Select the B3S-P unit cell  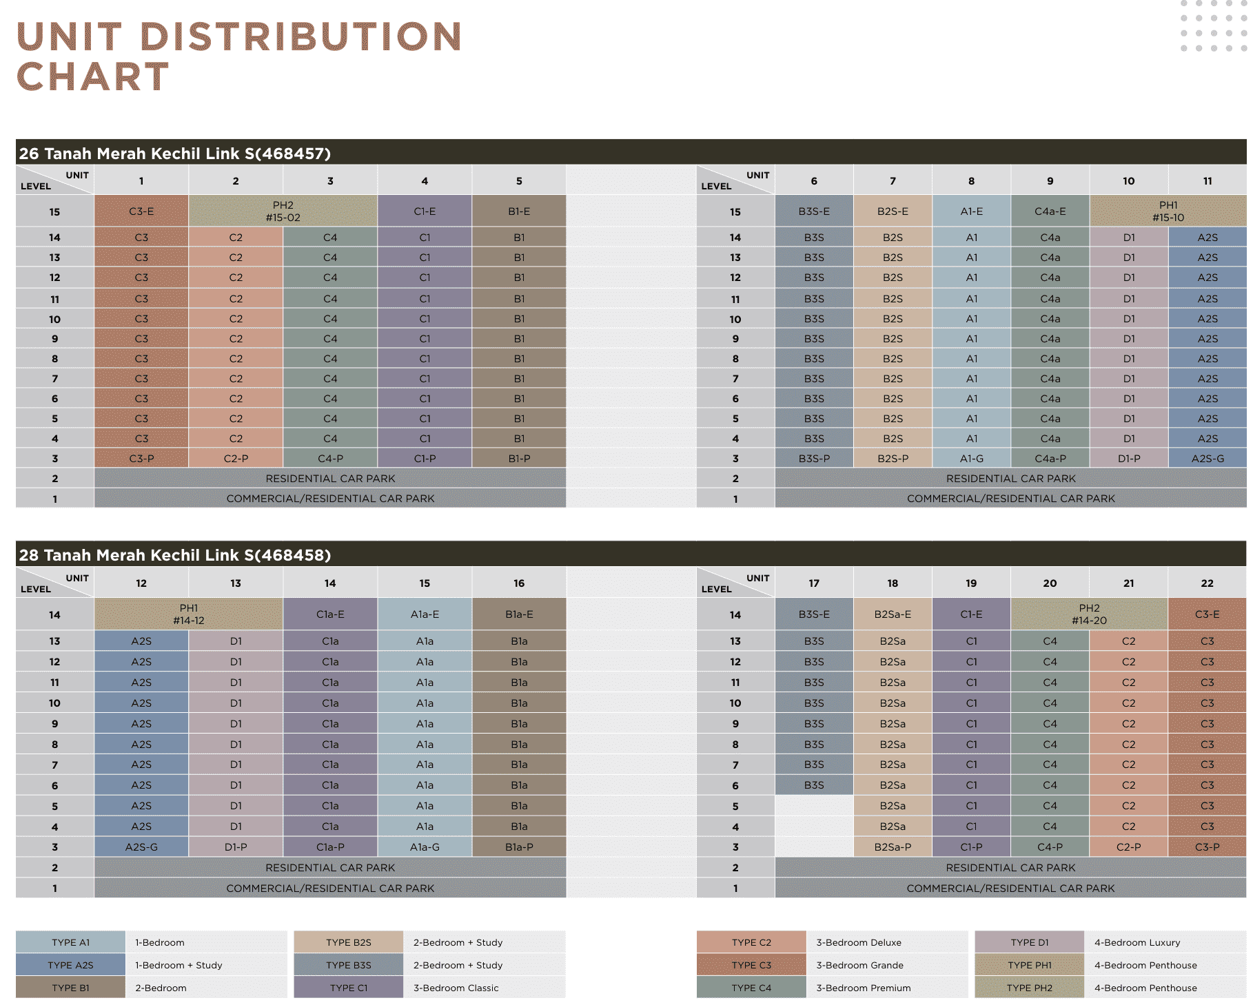[x=814, y=458]
